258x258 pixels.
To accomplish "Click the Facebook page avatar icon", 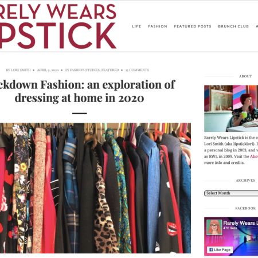I will (x=214, y=227).
